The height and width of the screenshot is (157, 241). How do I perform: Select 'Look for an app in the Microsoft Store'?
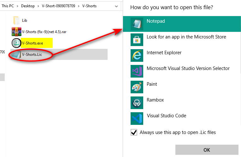(186, 37)
